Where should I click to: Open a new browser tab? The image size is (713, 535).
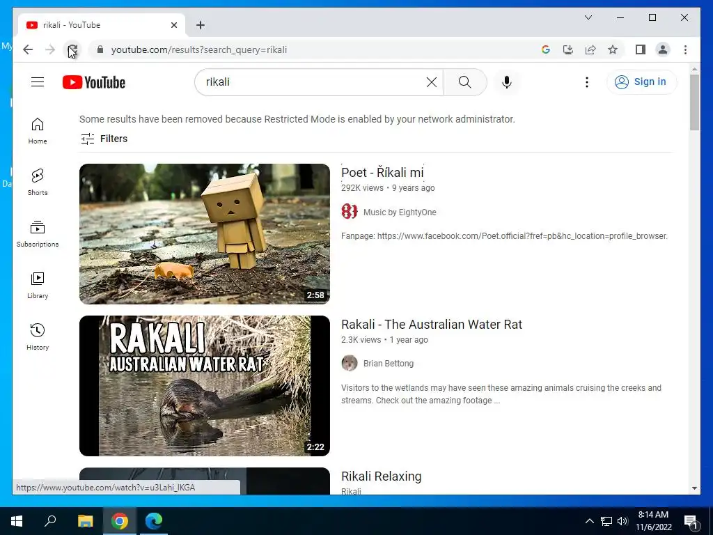(x=201, y=25)
